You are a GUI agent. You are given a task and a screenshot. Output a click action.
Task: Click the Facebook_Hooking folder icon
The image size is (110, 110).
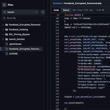tap(7, 30)
